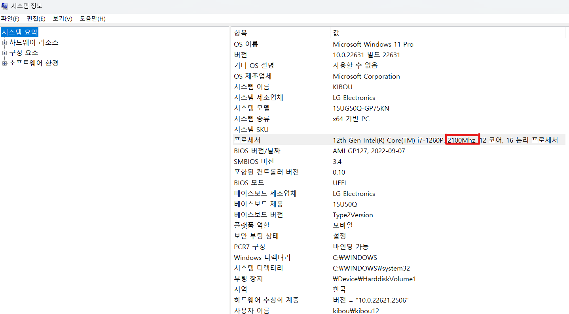The height and width of the screenshot is (314, 569).
Task: Open the 도움말(H) menu
Action: pos(93,19)
